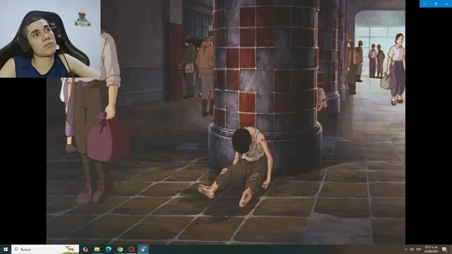Minimize the video player window
Viewport: 452px width, 254px height.
pyautogui.click(x=425, y=4)
